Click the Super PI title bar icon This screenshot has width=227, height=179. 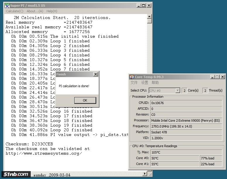click(x=7, y=6)
